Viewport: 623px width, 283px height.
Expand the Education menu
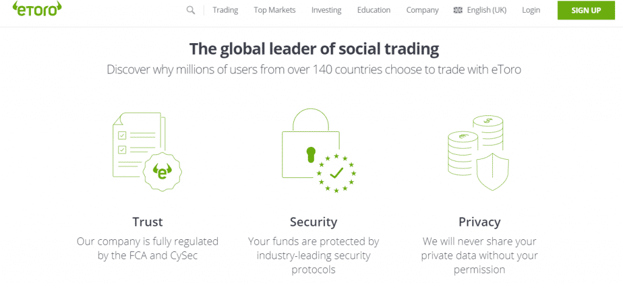point(374,10)
